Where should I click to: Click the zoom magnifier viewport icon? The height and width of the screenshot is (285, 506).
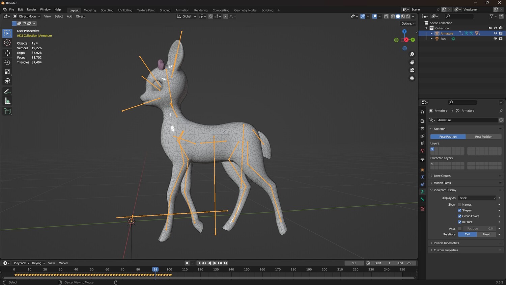tap(412, 54)
